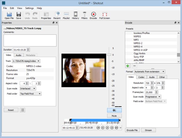This screenshot has height=138, width=182.
Task: Open the Format Automatic from extension dropdown
Action: [150, 72]
